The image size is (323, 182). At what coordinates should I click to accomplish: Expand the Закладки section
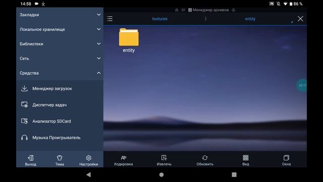tap(60, 15)
